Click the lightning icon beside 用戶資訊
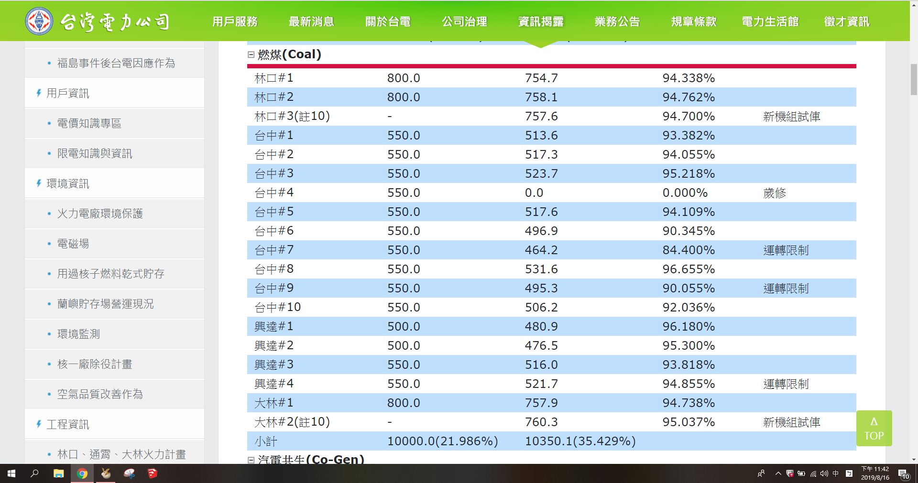The image size is (918, 483). point(39,93)
